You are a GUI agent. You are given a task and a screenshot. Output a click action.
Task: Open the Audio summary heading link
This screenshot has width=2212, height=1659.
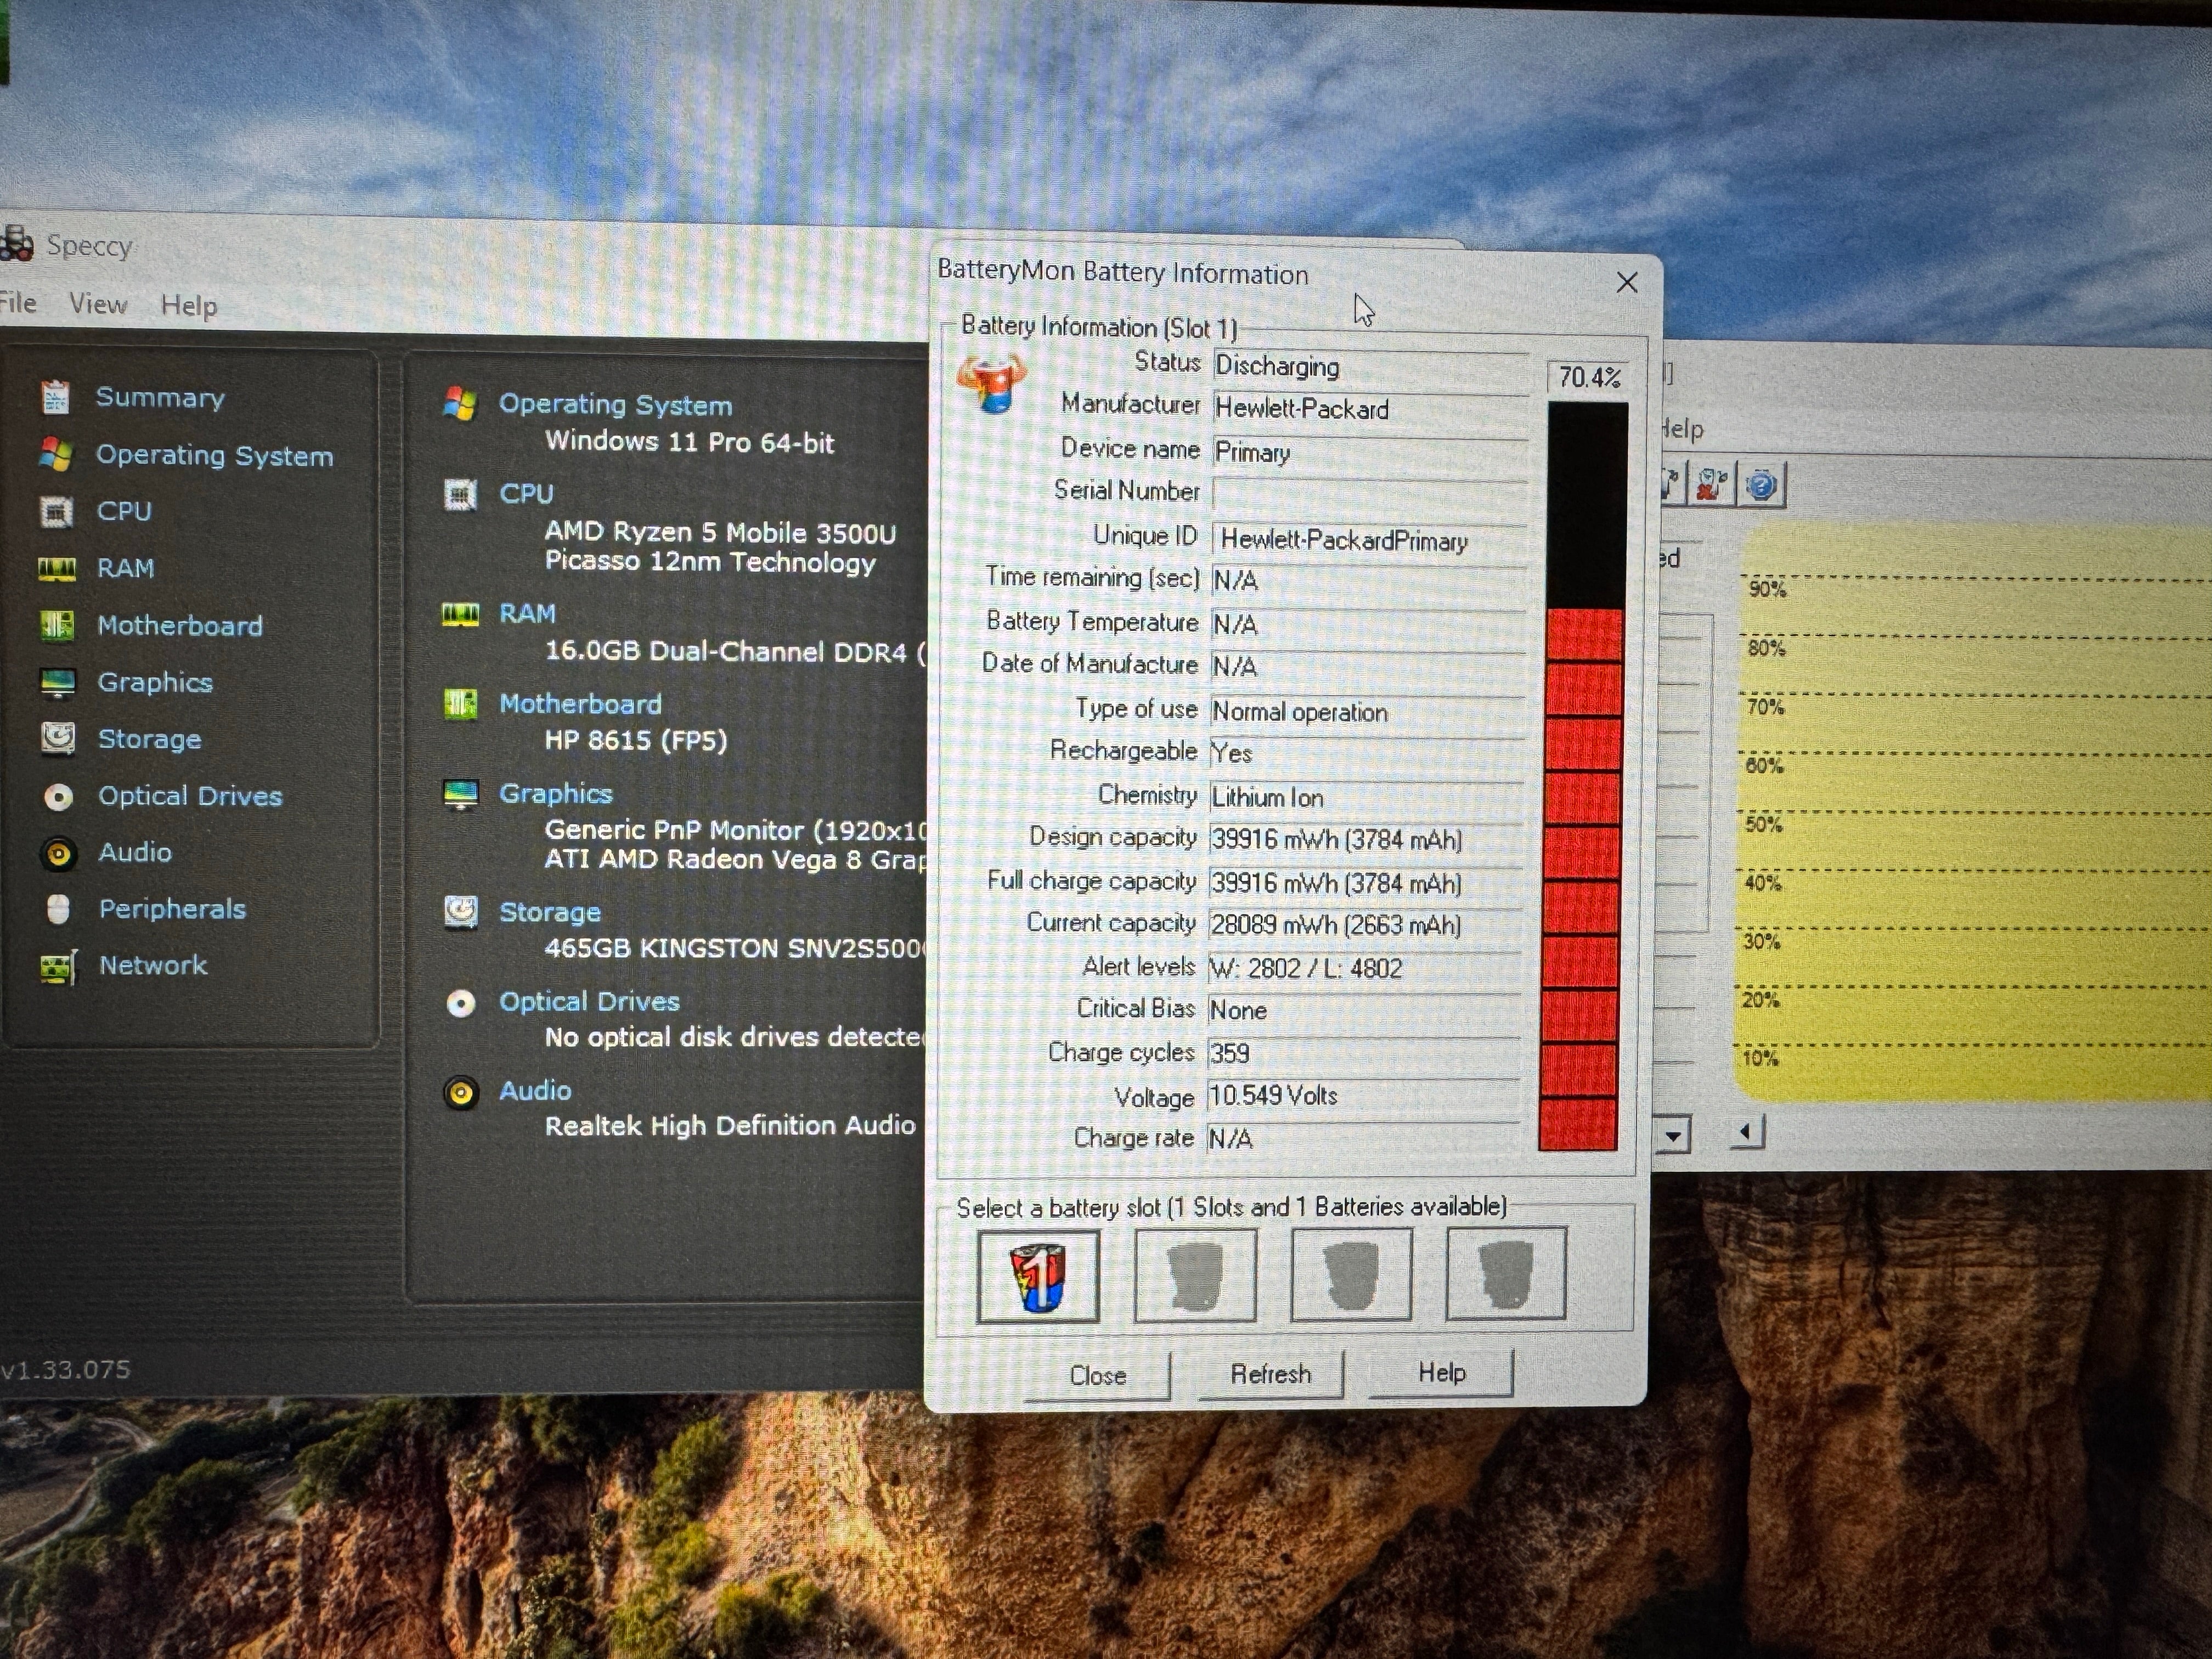click(x=535, y=1090)
